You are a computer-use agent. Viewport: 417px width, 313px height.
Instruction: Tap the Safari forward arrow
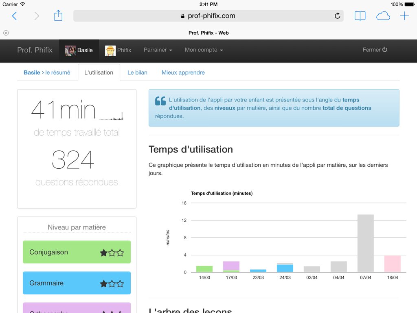tap(37, 16)
